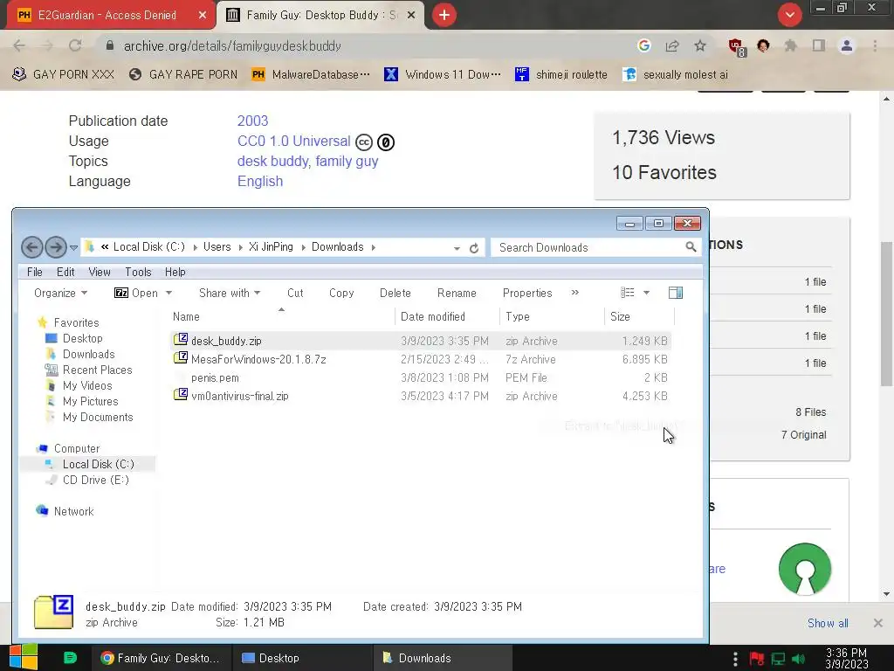The image size is (894, 671).
Task: Click Delete in the toolbar
Action: [395, 293]
